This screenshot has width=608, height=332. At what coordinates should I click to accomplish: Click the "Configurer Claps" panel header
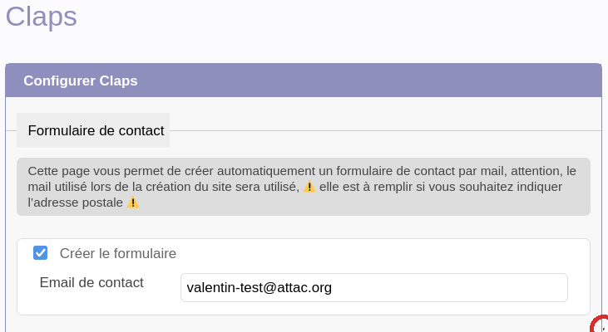pos(81,81)
